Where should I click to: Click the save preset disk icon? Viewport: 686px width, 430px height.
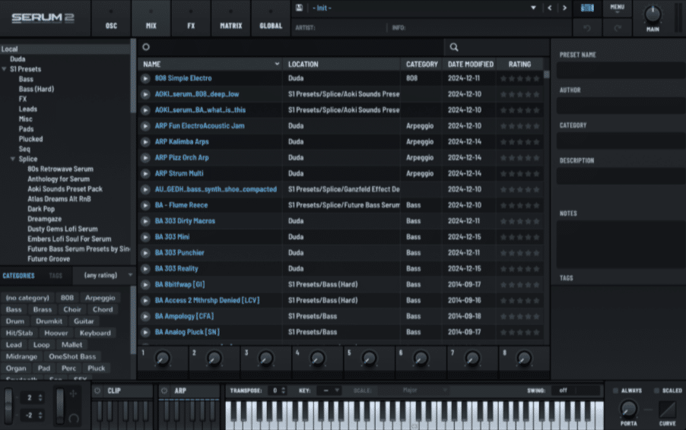click(299, 8)
